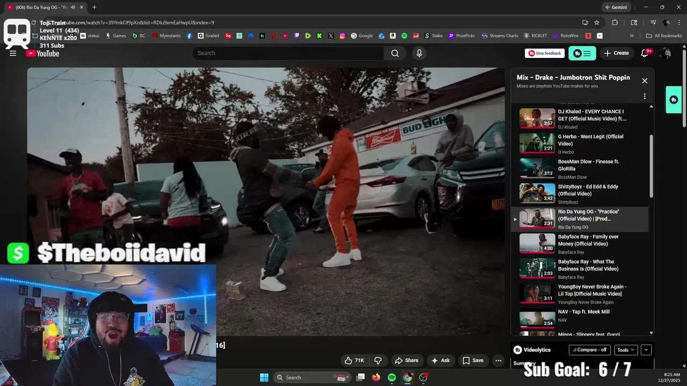This screenshot has height=386, width=687.
Task: Open the Windows Start menu
Action: click(264, 377)
